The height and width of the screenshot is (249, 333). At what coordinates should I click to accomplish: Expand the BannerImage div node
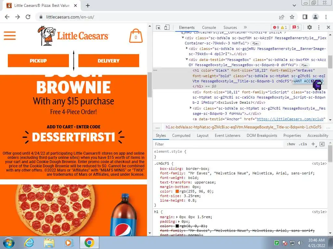point(187,49)
